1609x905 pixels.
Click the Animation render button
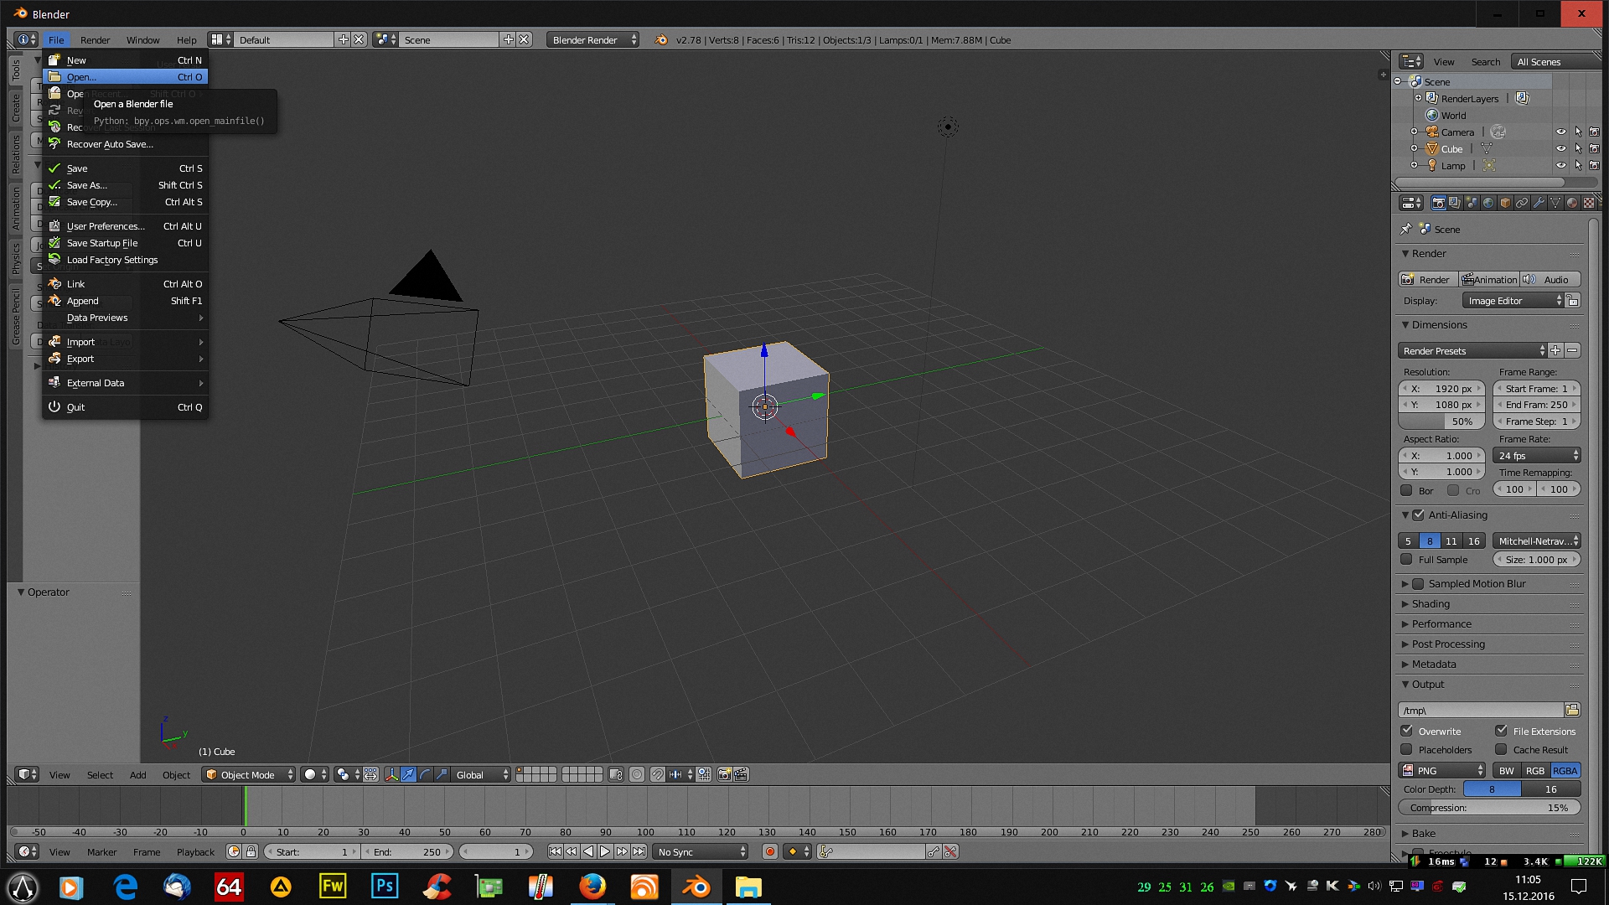click(x=1489, y=279)
